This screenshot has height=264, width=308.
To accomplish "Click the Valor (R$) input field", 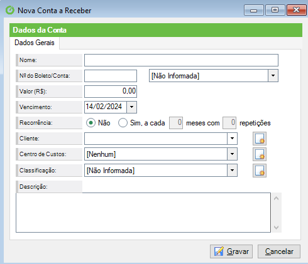I will 111,92.
